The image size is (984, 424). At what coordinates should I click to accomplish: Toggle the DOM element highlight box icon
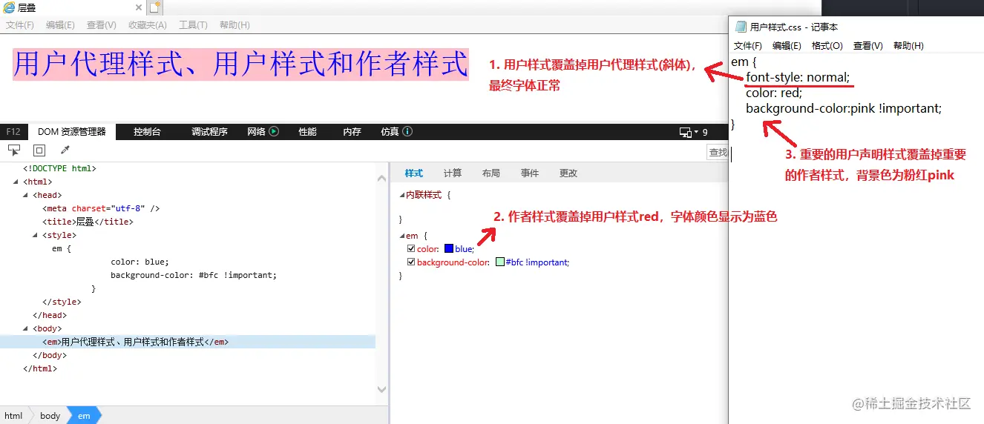tap(39, 150)
